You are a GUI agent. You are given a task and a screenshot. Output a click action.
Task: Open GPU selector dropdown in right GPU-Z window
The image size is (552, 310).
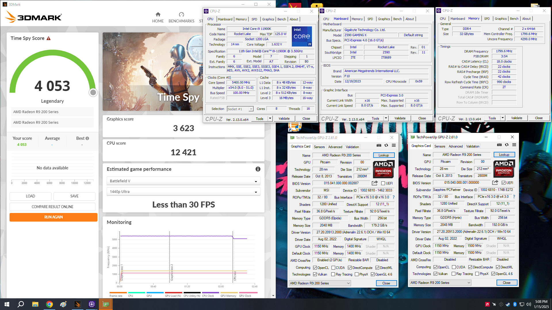(x=440, y=283)
